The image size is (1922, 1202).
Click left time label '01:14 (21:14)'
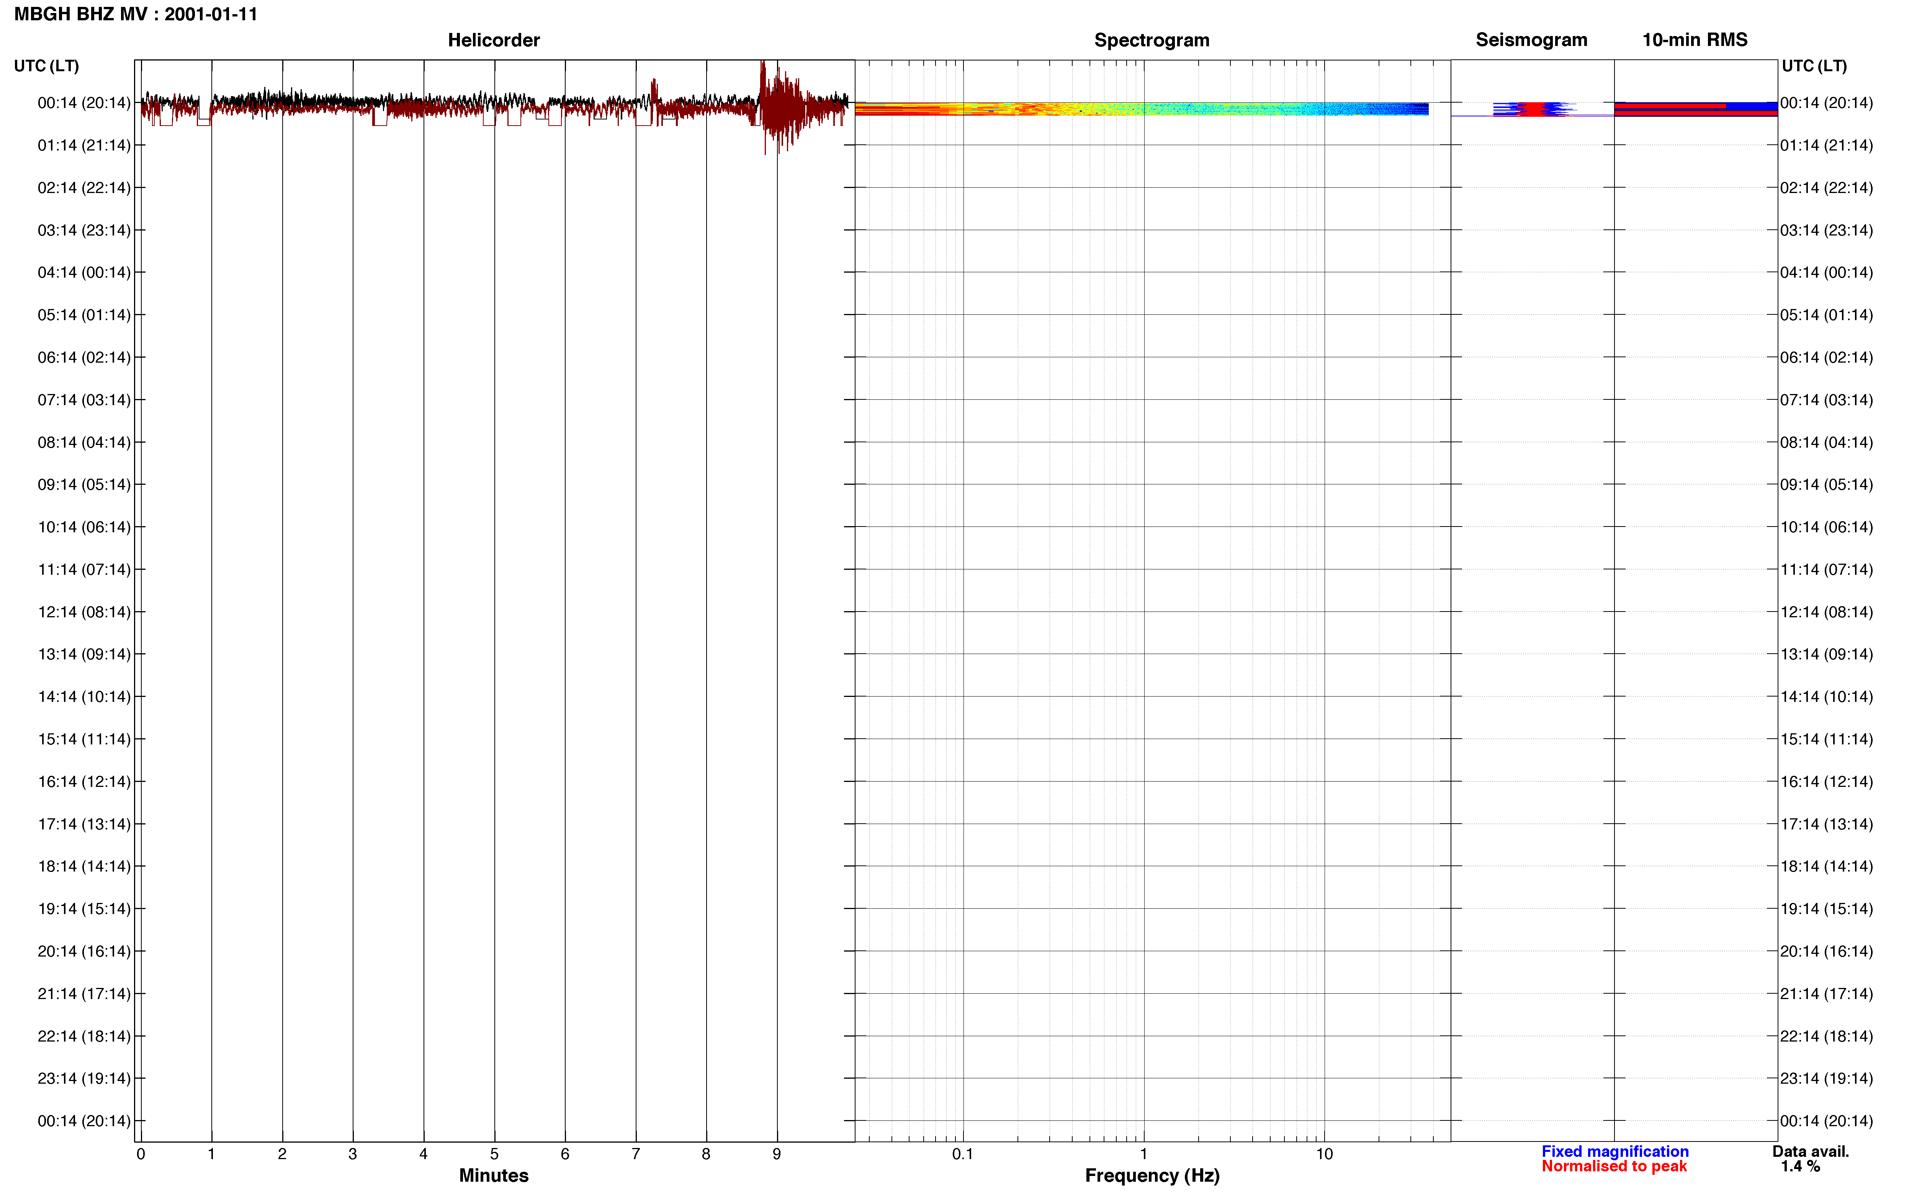pyautogui.click(x=83, y=146)
